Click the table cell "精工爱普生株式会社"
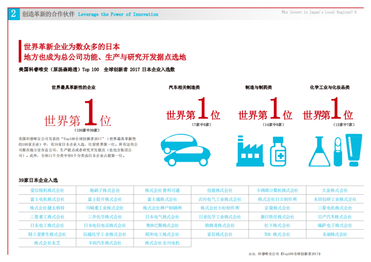The image size is (371, 262). pos(47,234)
